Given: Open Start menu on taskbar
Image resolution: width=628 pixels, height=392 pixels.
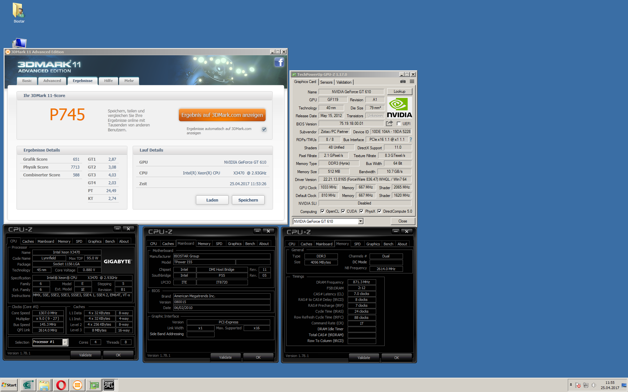Looking at the screenshot, I should 9,385.
